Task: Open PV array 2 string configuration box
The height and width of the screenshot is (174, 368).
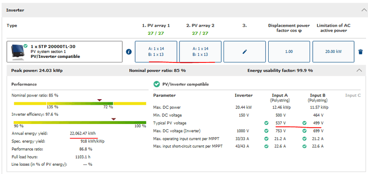Action: (x=200, y=51)
